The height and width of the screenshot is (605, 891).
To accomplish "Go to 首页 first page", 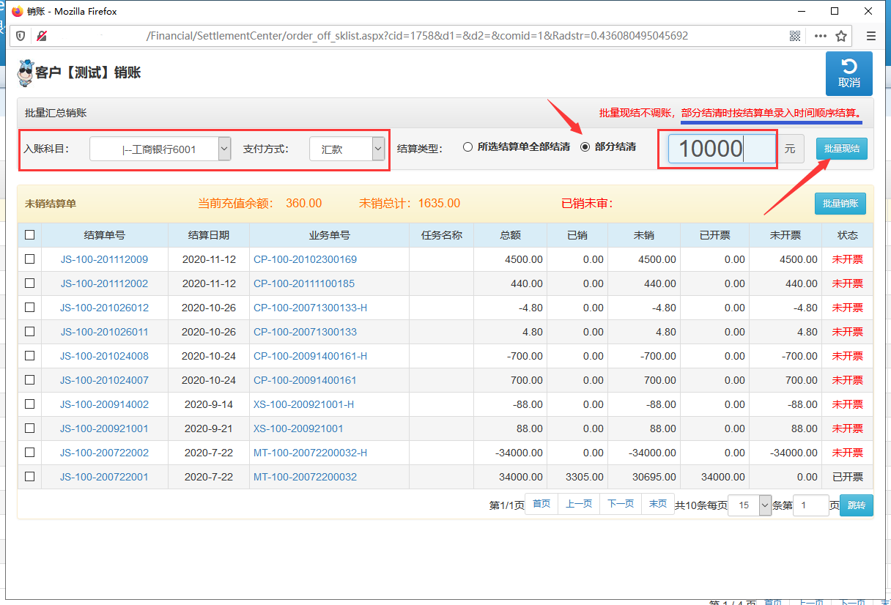I will pyautogui.click(x=541, y=504).
